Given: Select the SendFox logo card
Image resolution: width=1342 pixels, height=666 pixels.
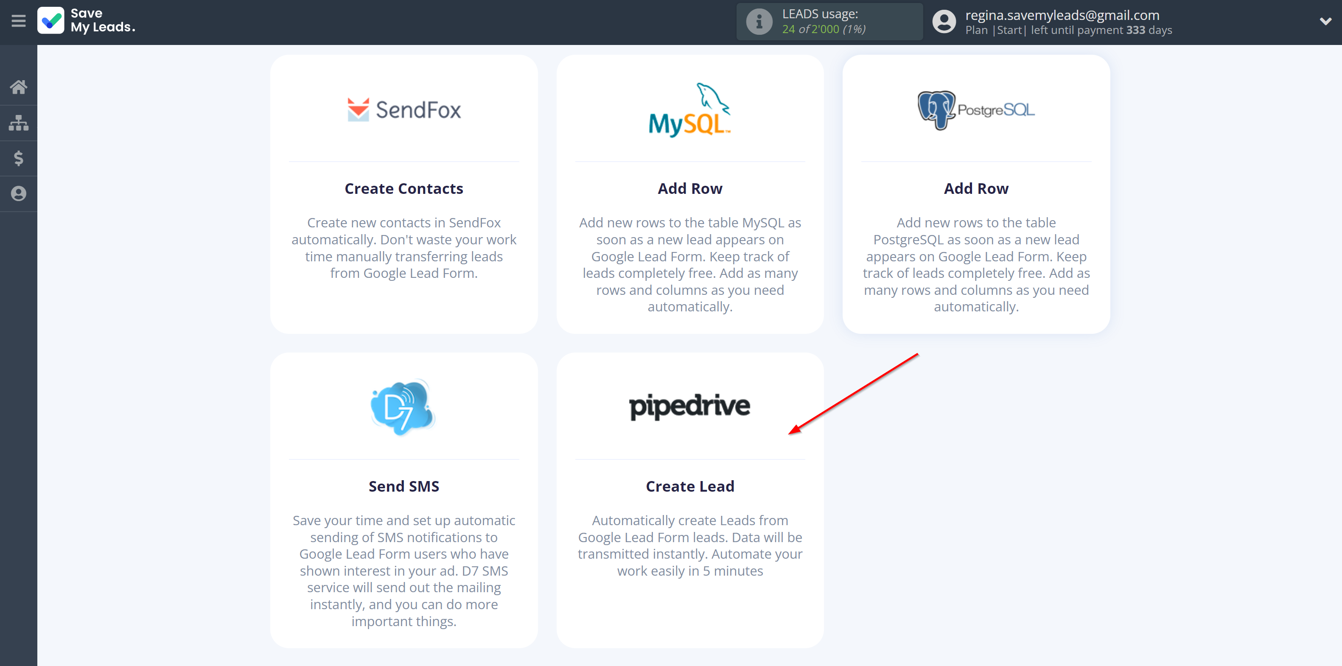Looking at the screenshot, I should click(x=404, y=110).
